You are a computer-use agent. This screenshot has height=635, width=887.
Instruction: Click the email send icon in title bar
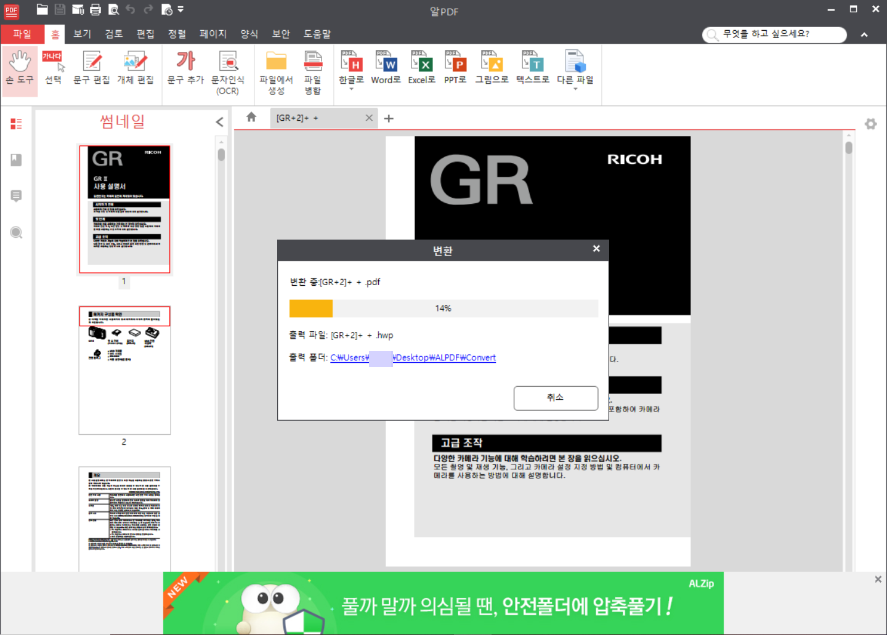pos(78,9)
